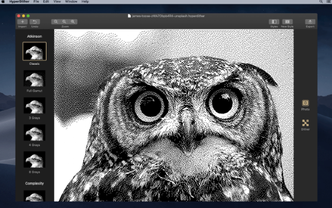Open the View menu
Image resolution: width=332 pixels, height=208 pixels.
click(x=57, y=2)
